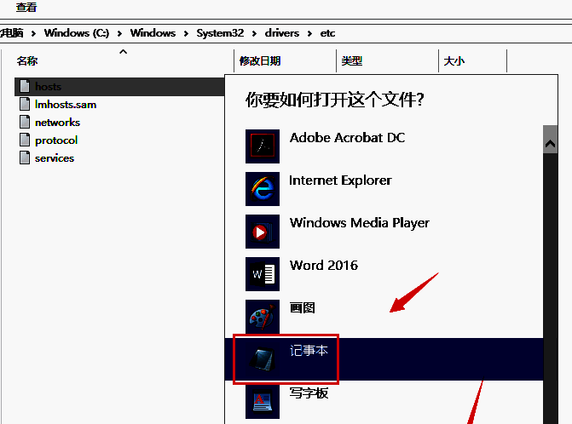Go to Windows folder in breadcrumb
This screenshot has height=424, width=572.
pos(153,33)
